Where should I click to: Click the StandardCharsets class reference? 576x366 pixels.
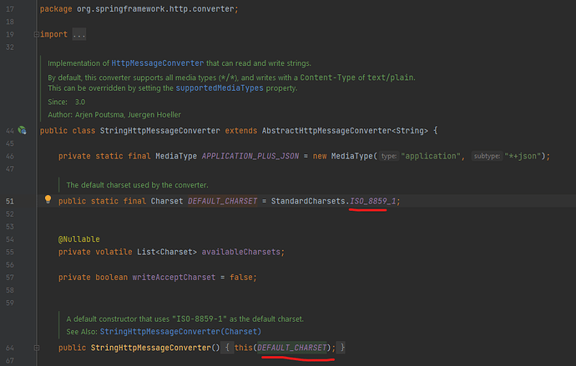pyautogui.click(x=308, y=201)
